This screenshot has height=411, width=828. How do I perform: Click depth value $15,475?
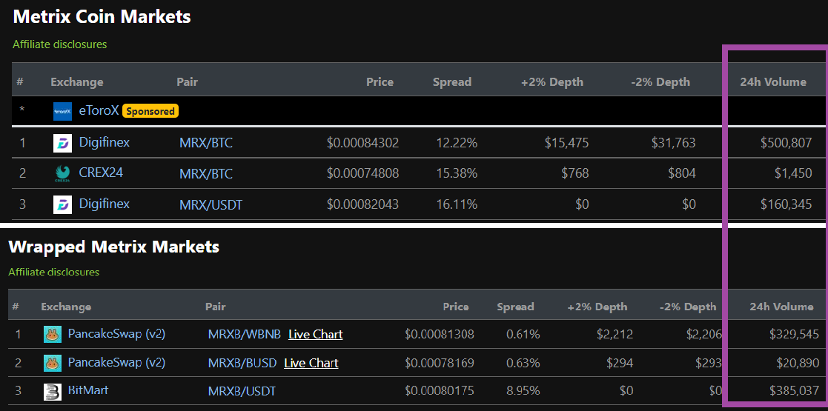coord(565,143)
